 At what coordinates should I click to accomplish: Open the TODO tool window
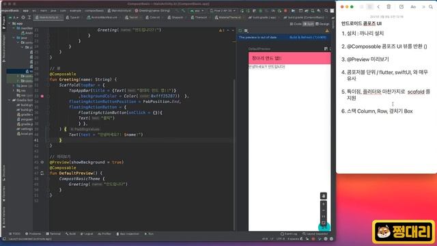point(14,234)
